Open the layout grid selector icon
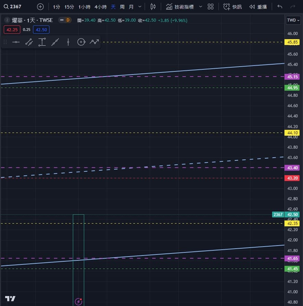 211,7
